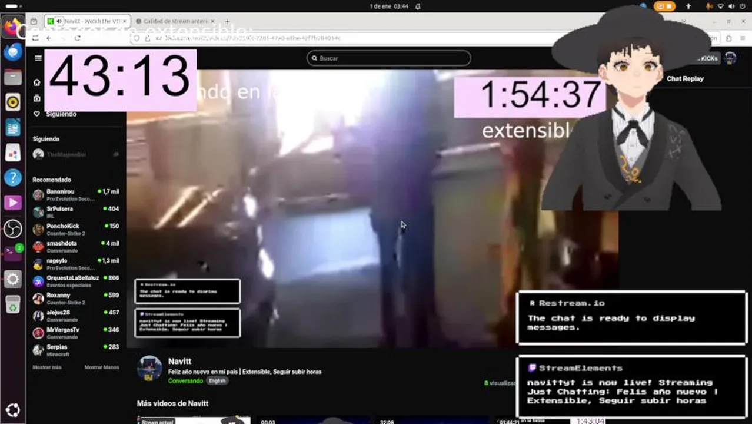Open the power menu in the top bar
Viewport: 752px width, 424px height.
pos(743,6)
